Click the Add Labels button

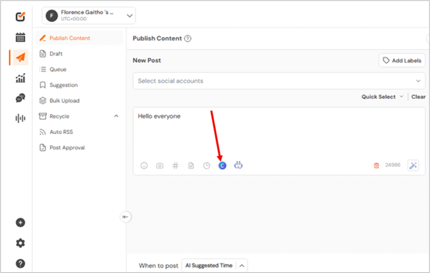[402, 60]
